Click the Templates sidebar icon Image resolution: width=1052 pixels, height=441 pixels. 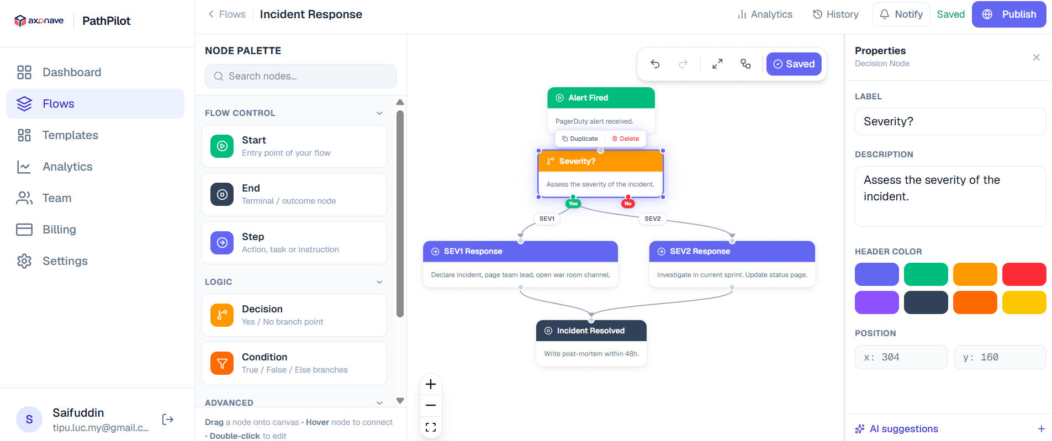[x=24, y=135]
